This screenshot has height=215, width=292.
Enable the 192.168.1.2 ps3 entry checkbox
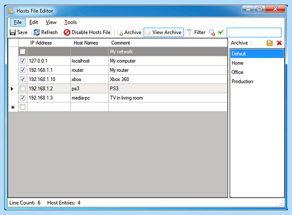pos(22,88)
